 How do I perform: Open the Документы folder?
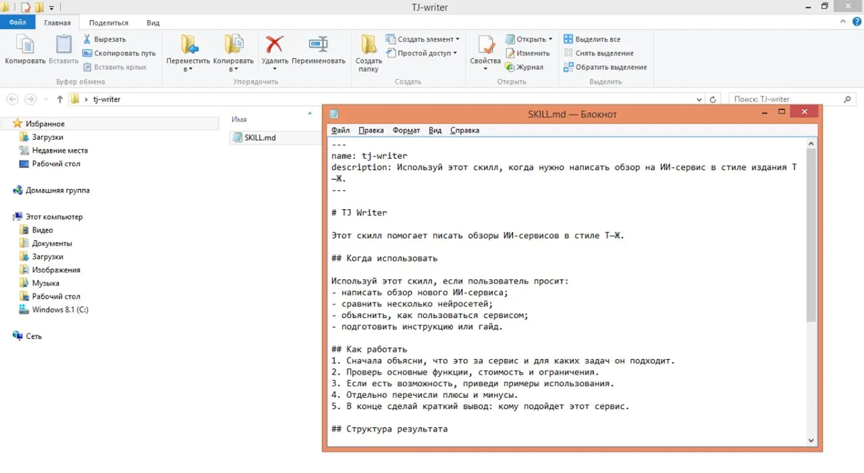(52, 243)
